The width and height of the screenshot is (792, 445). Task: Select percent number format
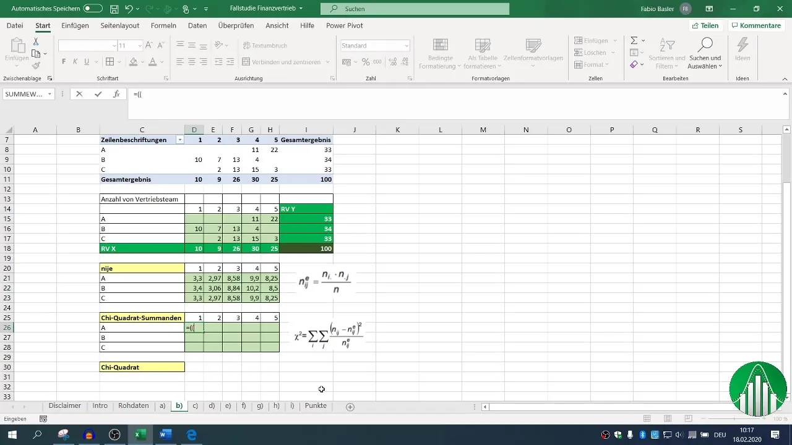point(366,62)
